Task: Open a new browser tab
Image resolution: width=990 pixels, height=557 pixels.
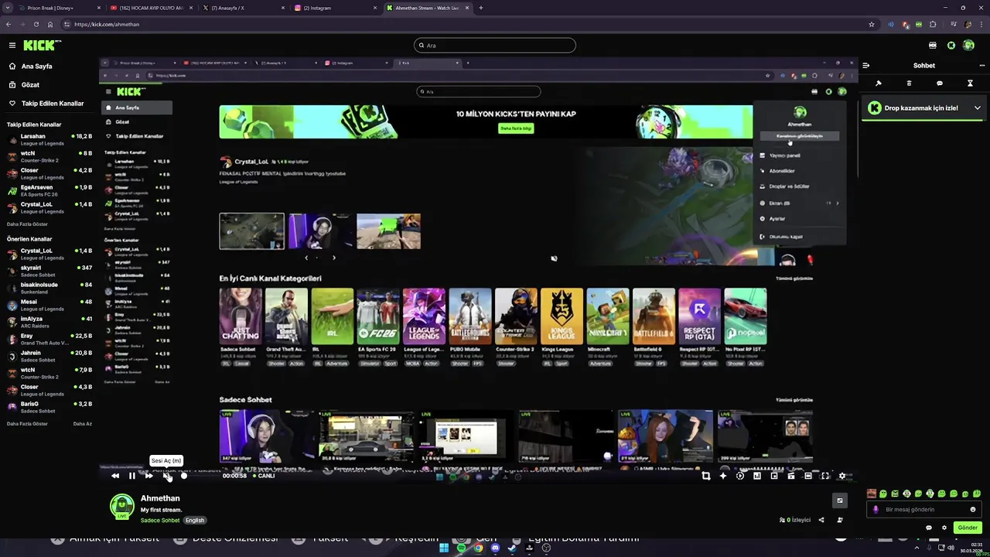Action: pyautogui.click(x=481, y=8)
